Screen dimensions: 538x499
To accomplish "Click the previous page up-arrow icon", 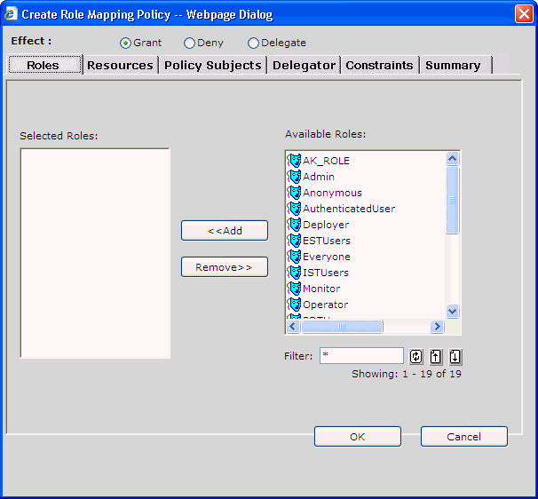I will [436, 357].
